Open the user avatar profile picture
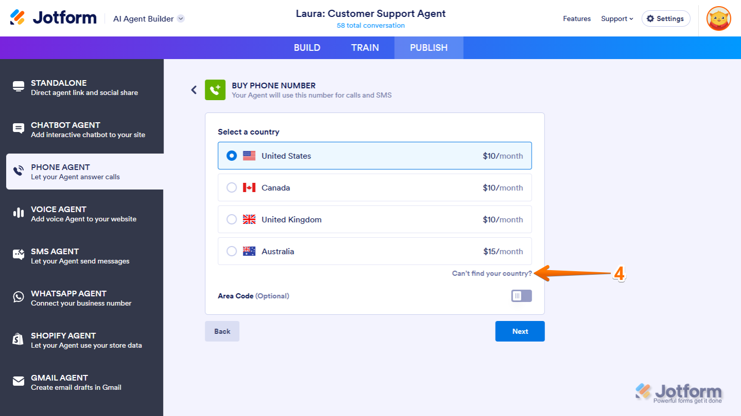The image size is (741, 416). (718, 18)
